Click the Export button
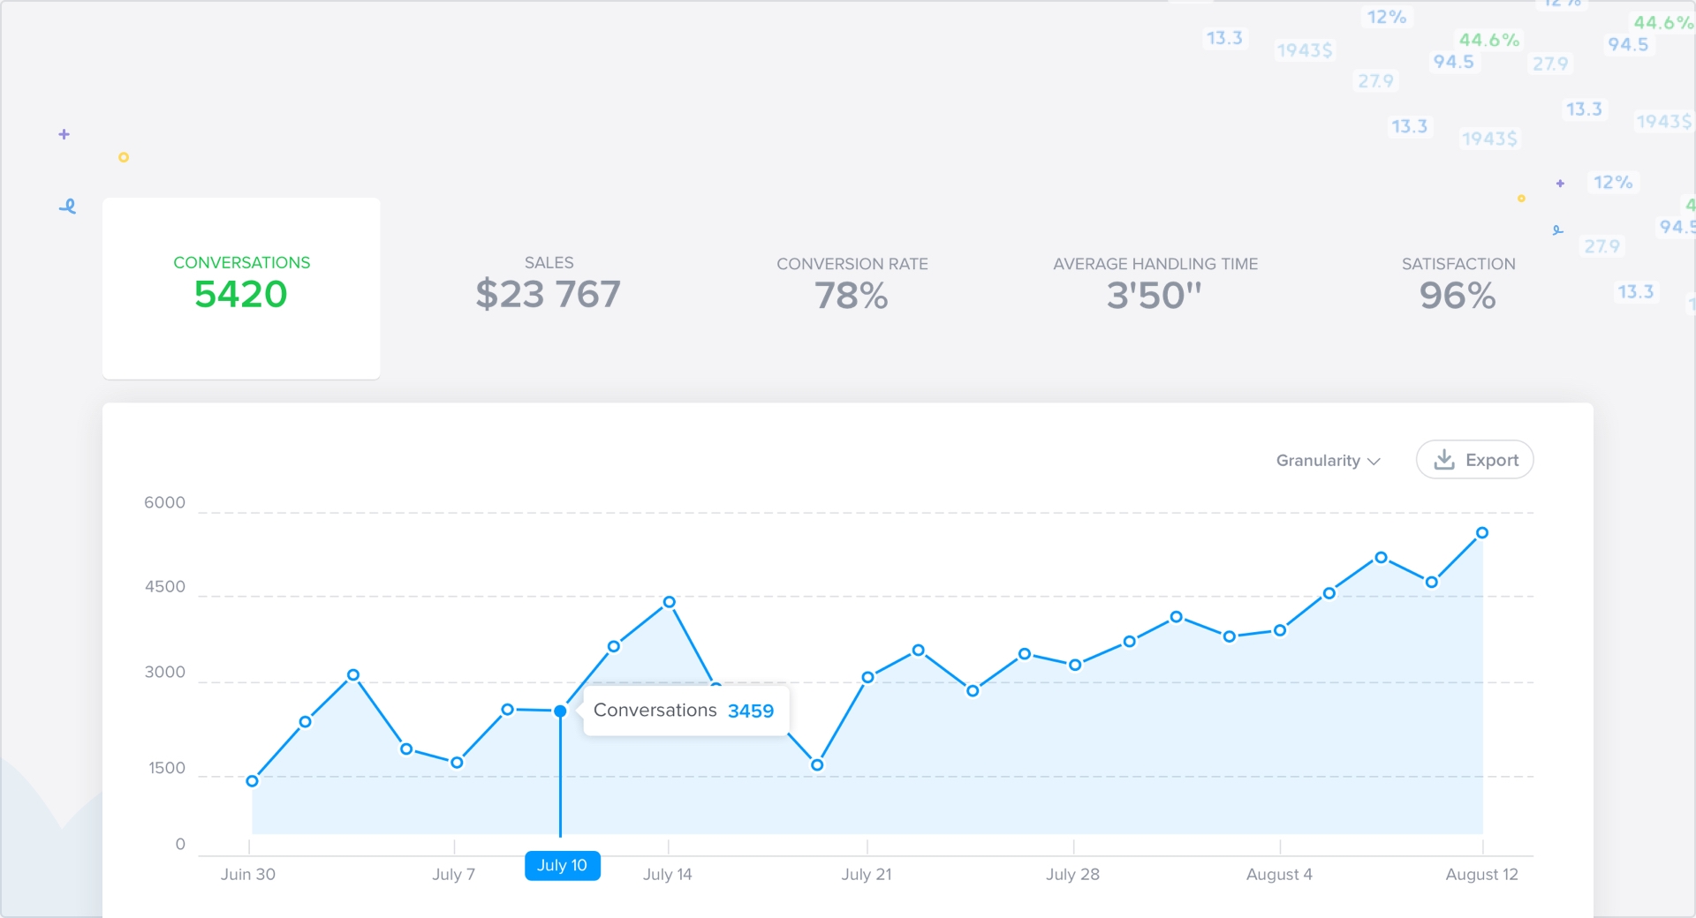Screen dimensions: 1696x918 (x=1474, y=460)
